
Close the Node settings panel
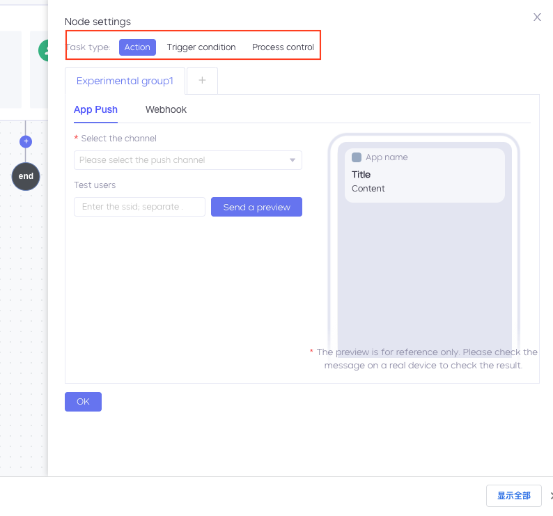pos(537,17)
